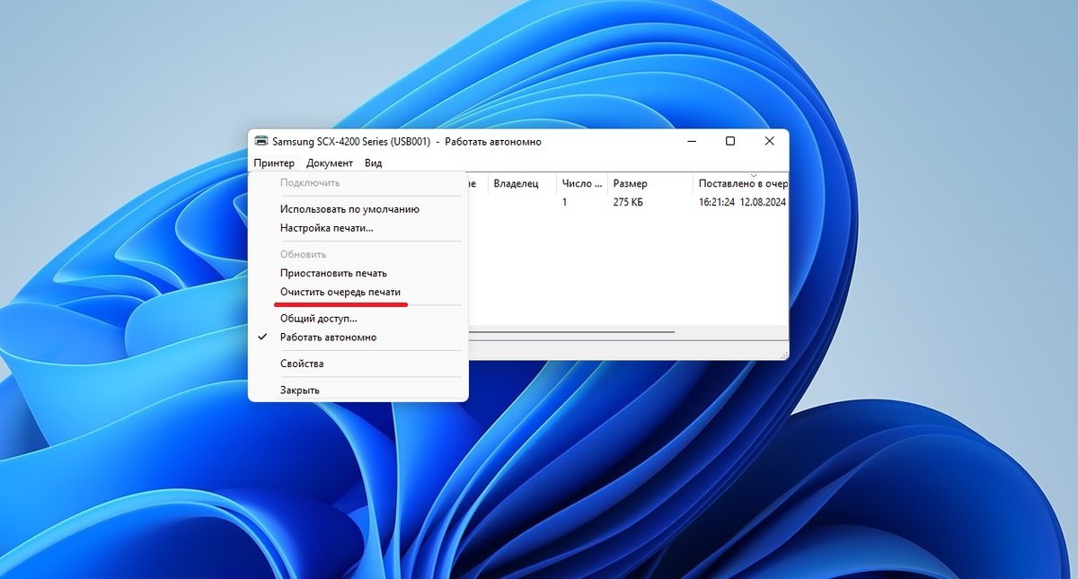Click the Число column header
The width and height of the screenshot is (1078, 579).
pos(582,183)
